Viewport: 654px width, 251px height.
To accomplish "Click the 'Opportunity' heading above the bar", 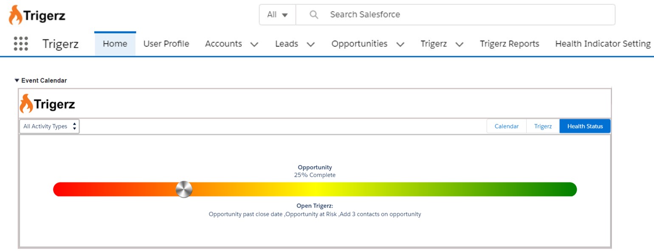I will (x=315, y=167).
